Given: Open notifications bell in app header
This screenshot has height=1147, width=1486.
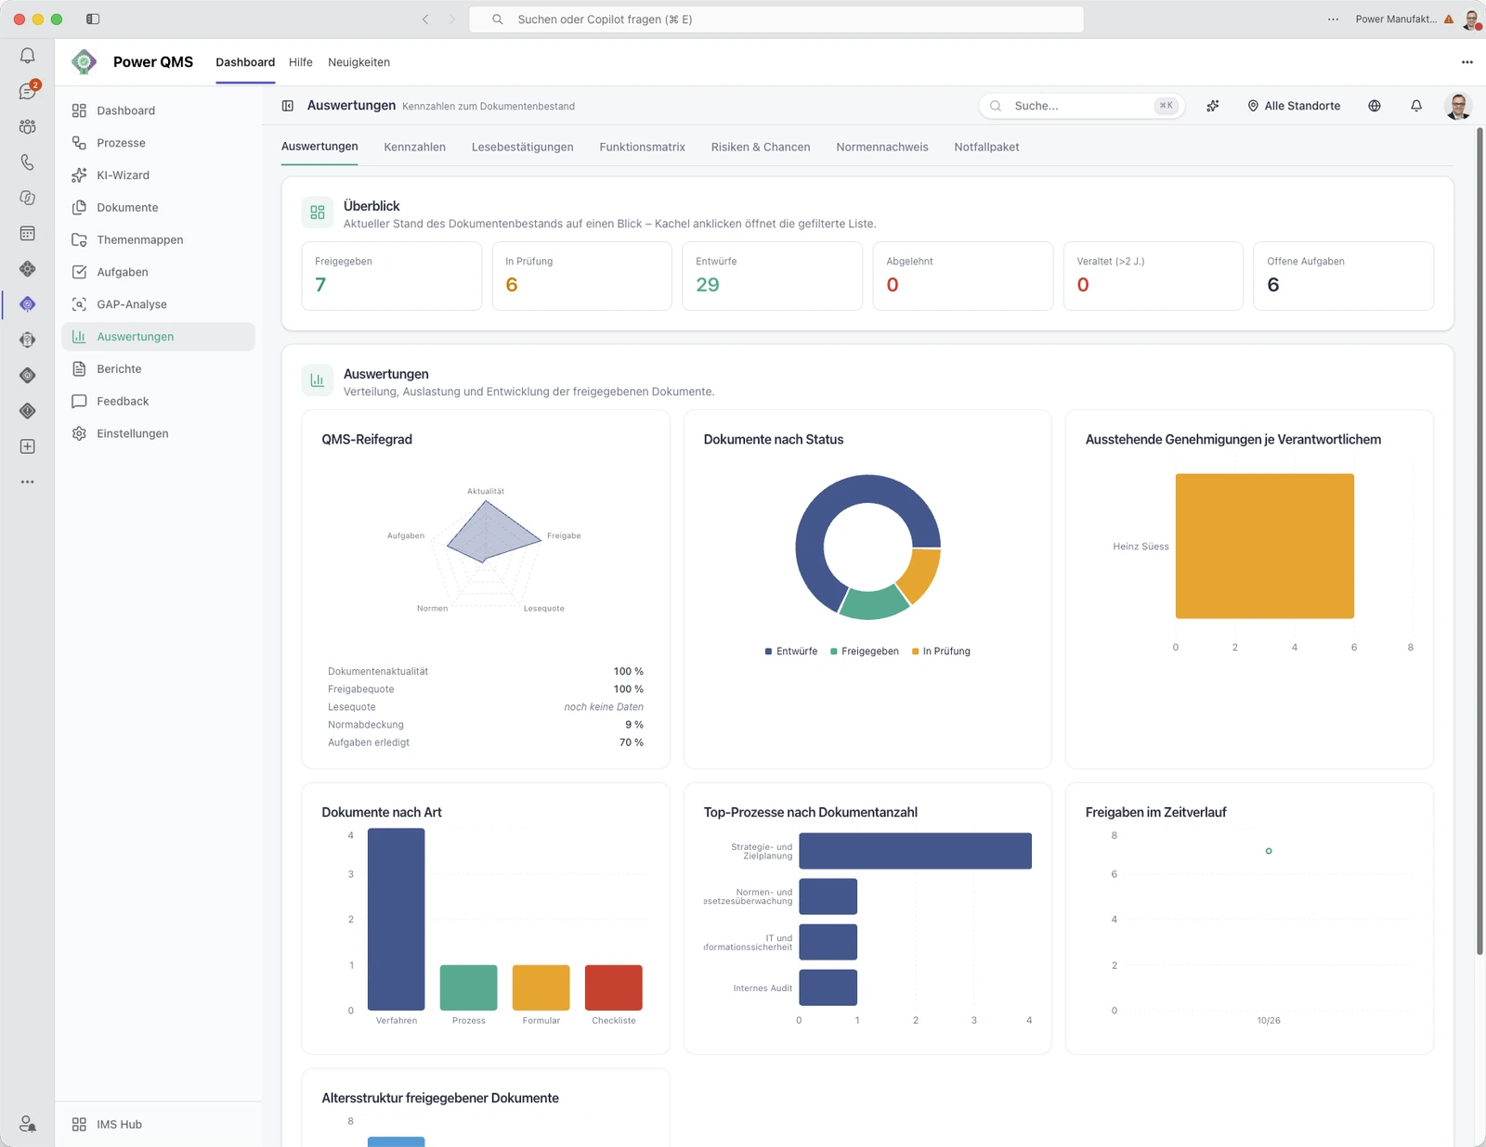Looking at the screenshot, I should tap(1416, 106).
